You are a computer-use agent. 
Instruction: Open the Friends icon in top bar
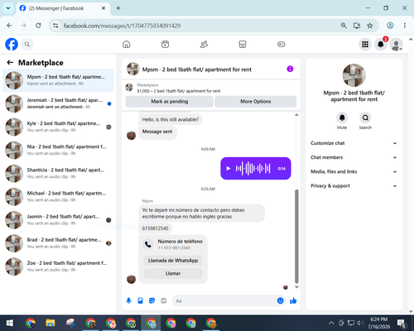click(204, 44)
